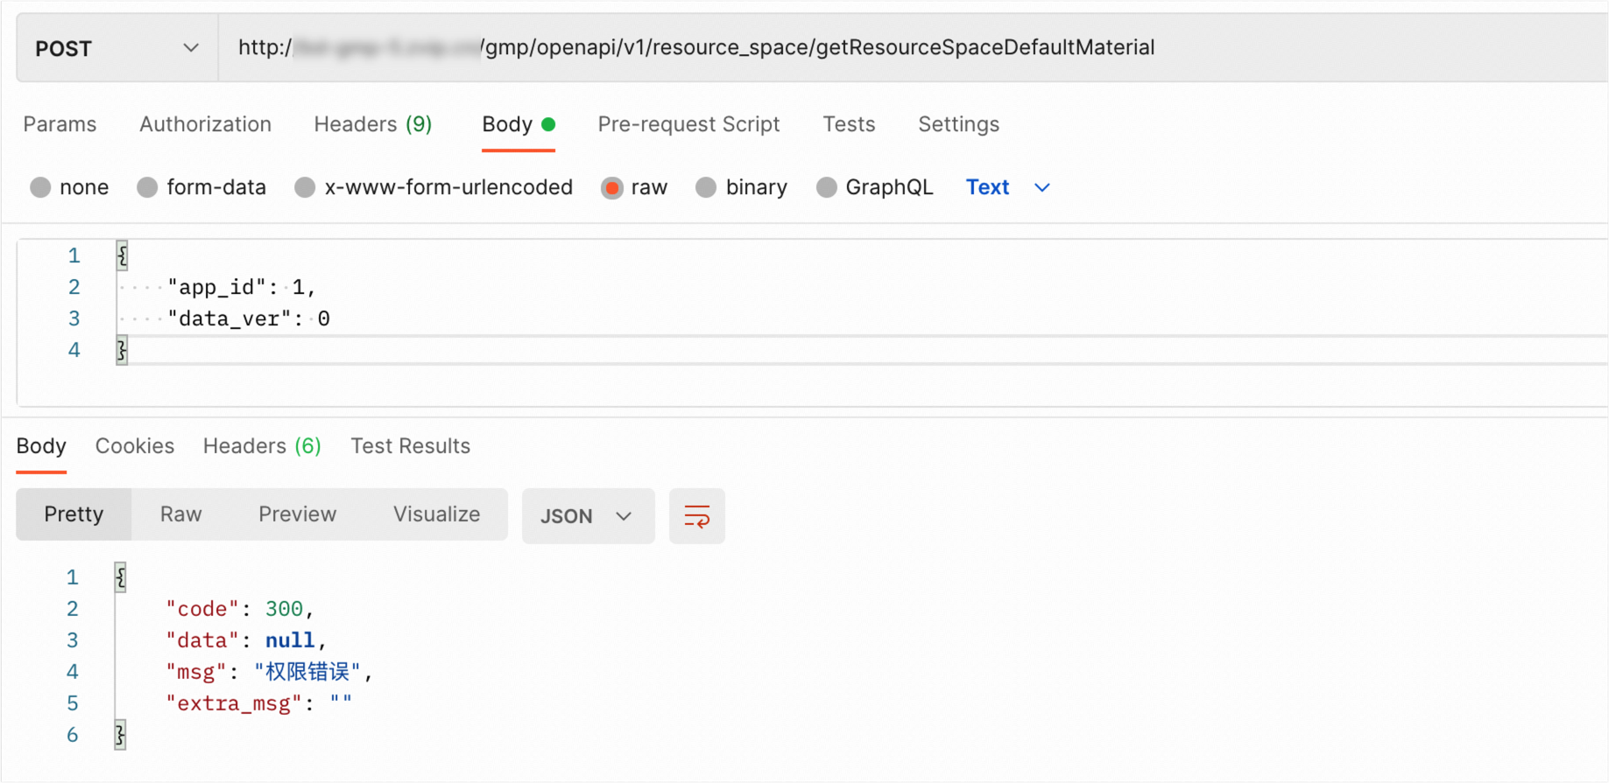Select the request Body tab
1609x783 pixels.
[519, 124]
